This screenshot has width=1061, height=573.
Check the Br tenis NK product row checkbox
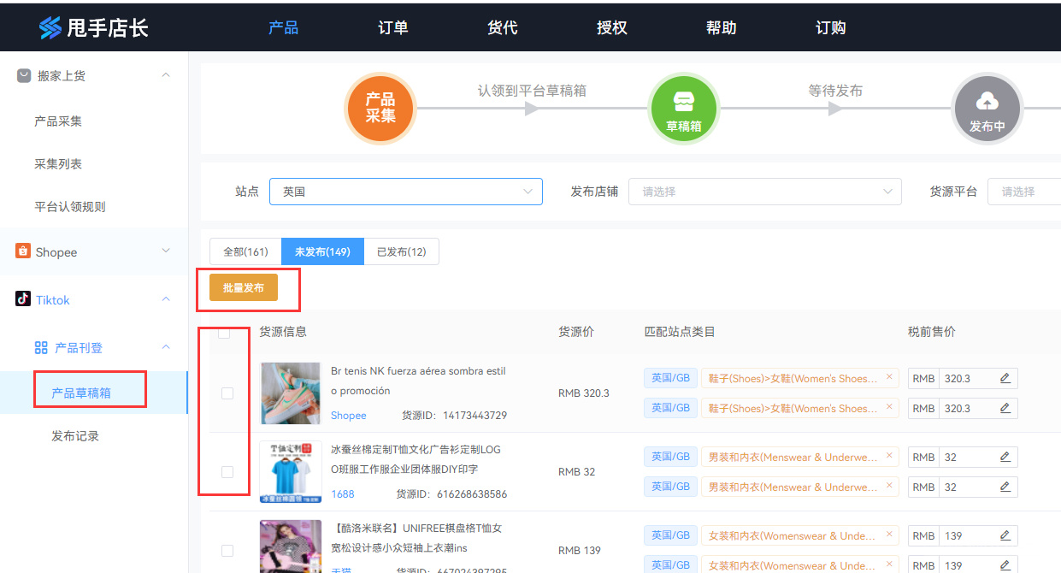pos(227,393)
